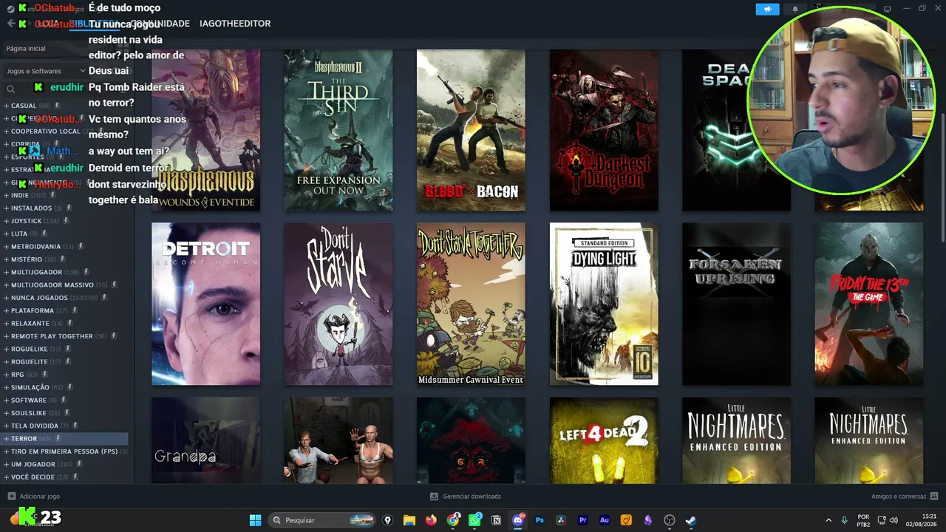Select Friday the 13th The Game cover
The width and height of the screenshot is (946, 532).
click(869, 304)
